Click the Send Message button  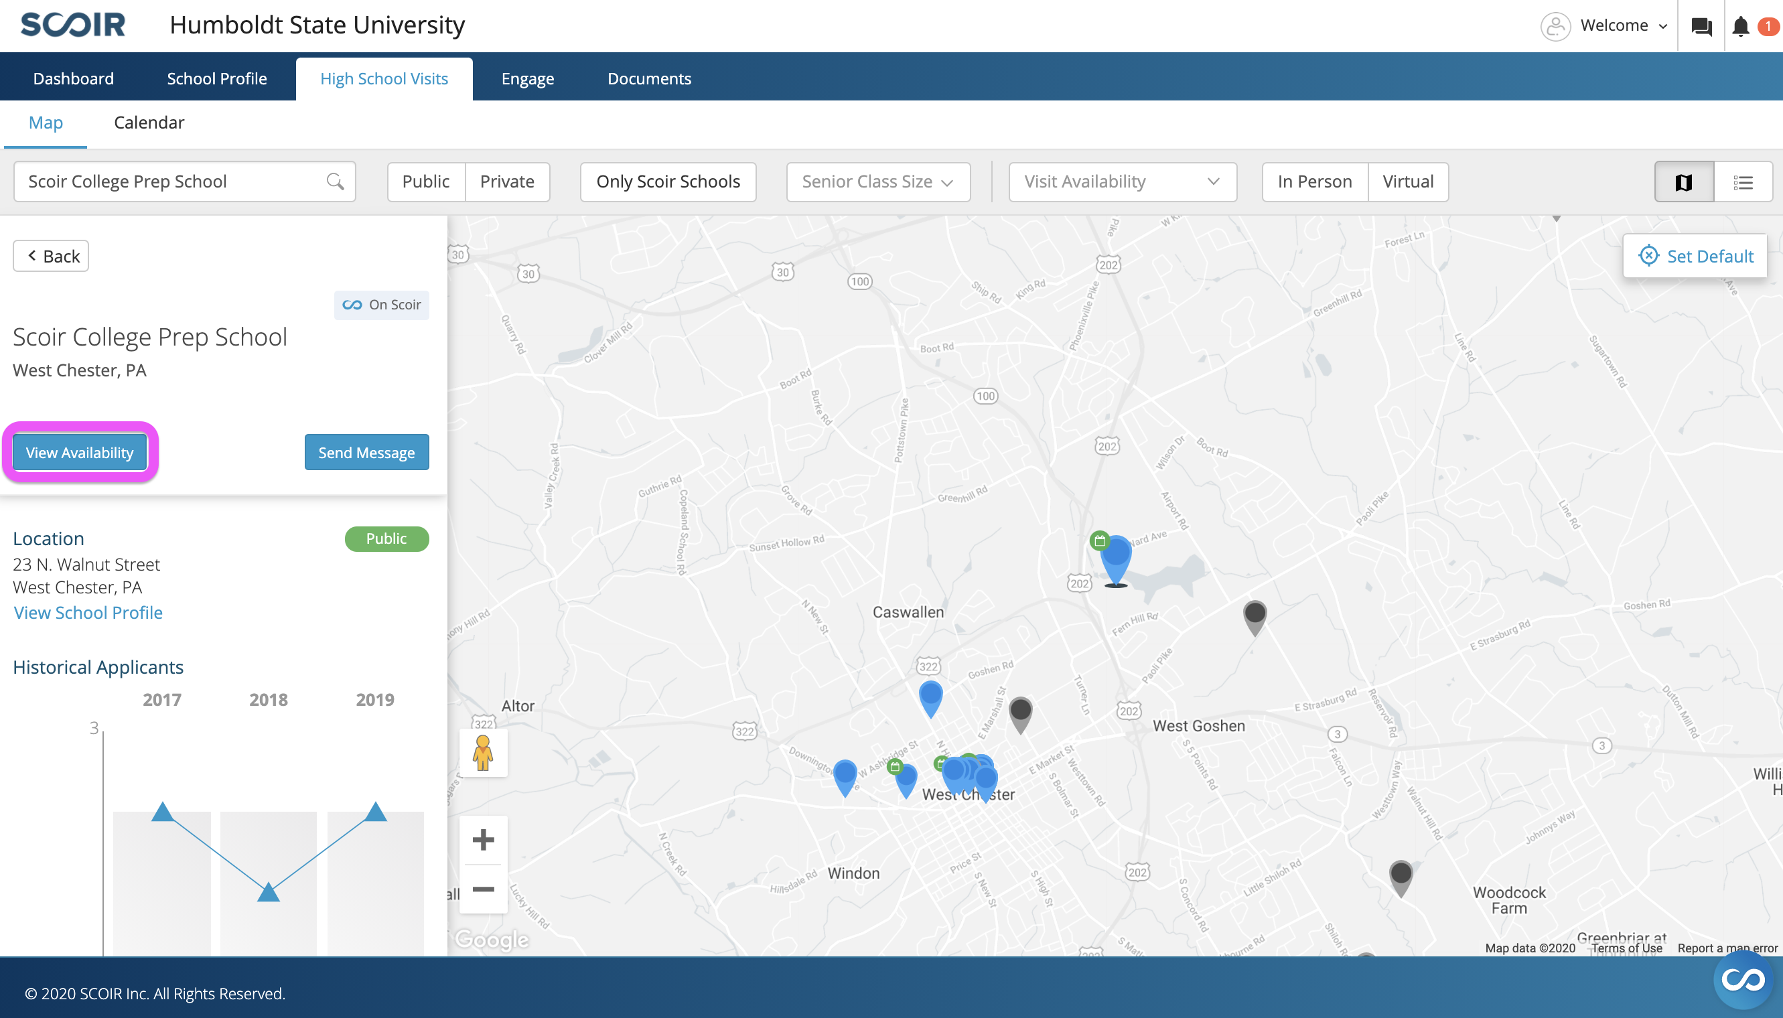366,452
